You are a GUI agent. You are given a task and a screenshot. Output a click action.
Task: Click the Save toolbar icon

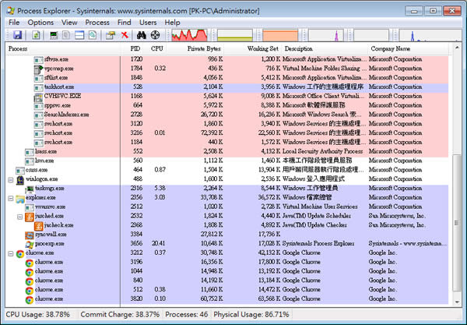[16, 36]
